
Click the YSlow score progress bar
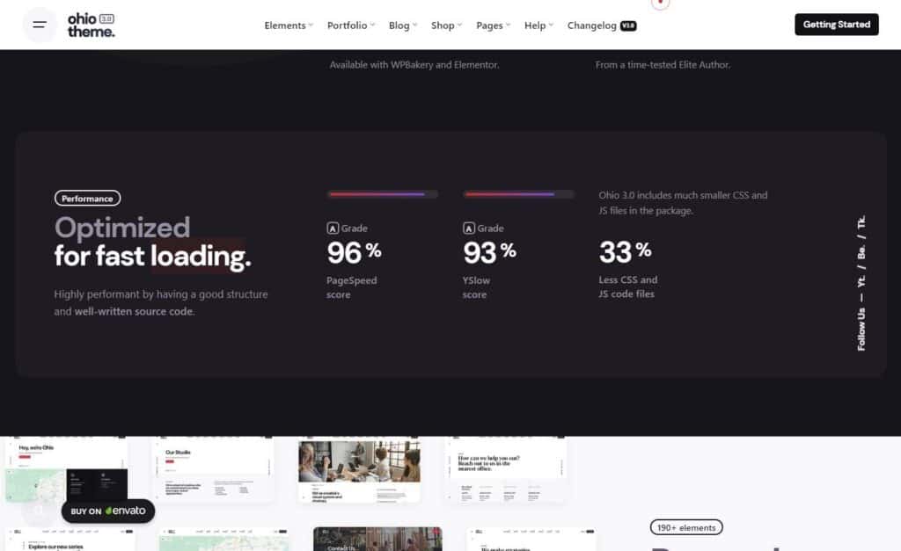[518, 194]
